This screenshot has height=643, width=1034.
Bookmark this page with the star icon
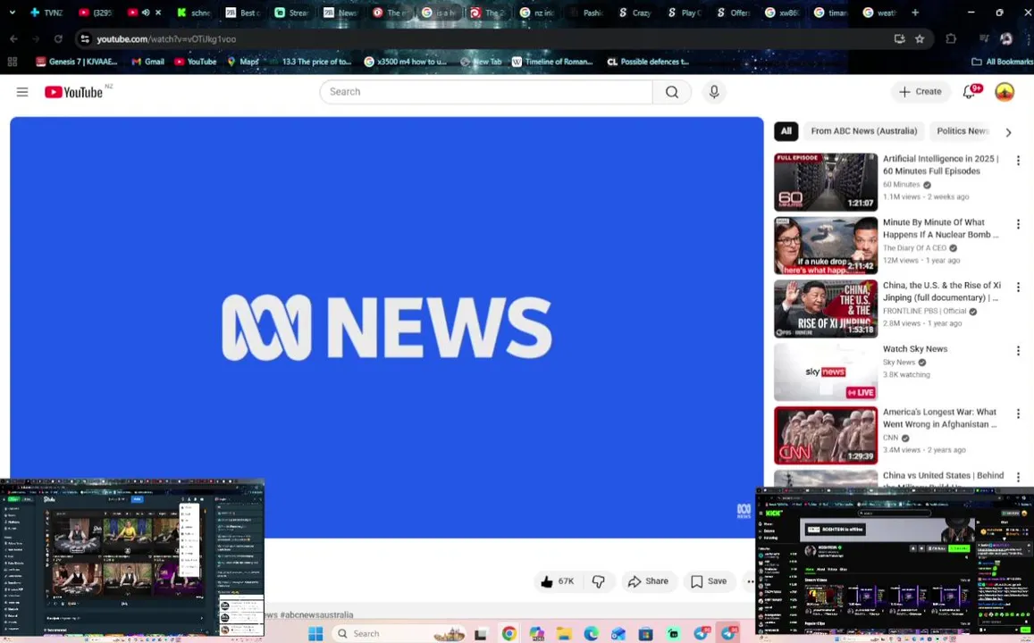(x=920, y=39)
